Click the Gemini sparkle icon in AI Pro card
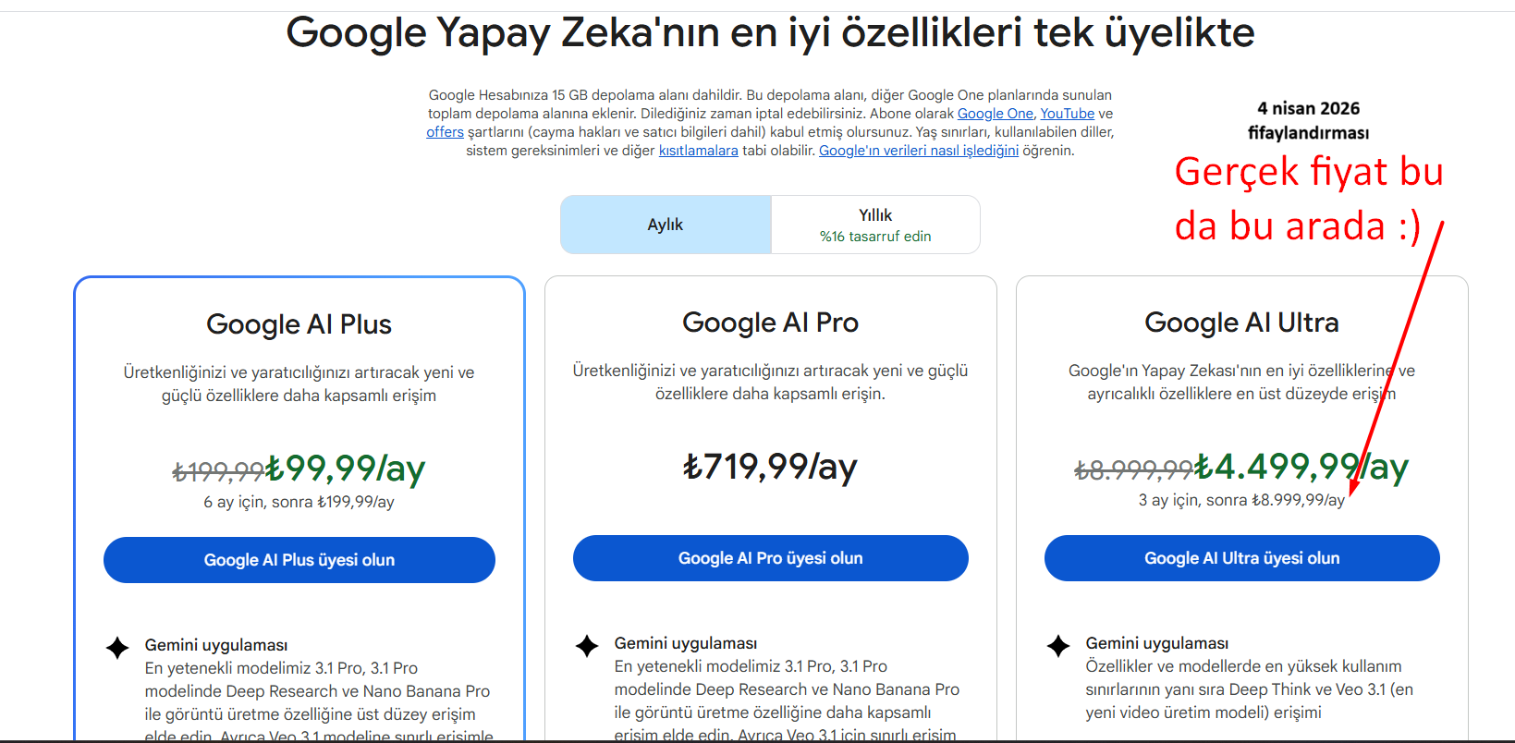Image resolution: width=1515 pixels, height=743 pixels. point(587,645)
